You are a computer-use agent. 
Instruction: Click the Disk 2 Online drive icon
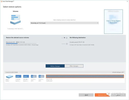10,76
